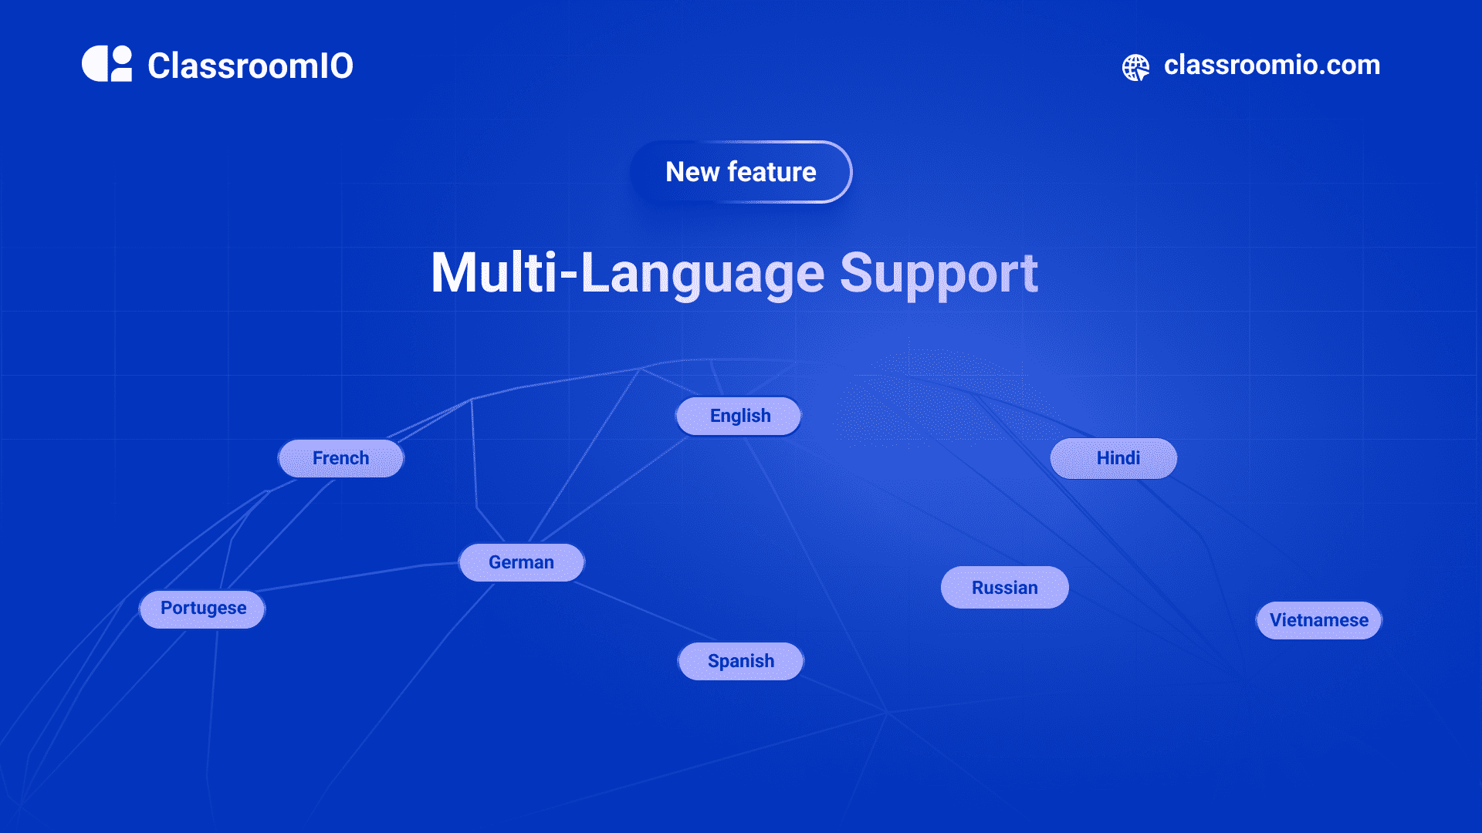This screenshot has width=1482, height=833.
Task: Click the New feature badge
Action: pos(741,171)
